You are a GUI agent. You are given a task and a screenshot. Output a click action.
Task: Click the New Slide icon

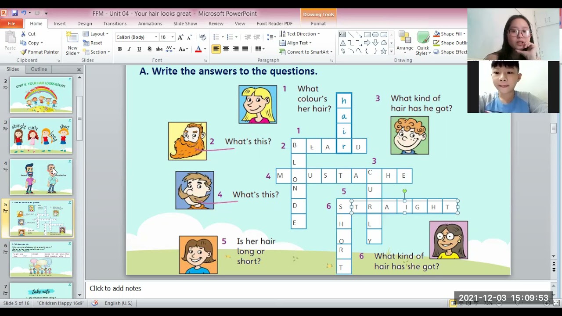pyautogui.click(x=72, y=38)
